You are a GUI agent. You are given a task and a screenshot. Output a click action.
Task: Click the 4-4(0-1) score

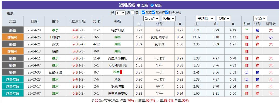coord(79,30)
